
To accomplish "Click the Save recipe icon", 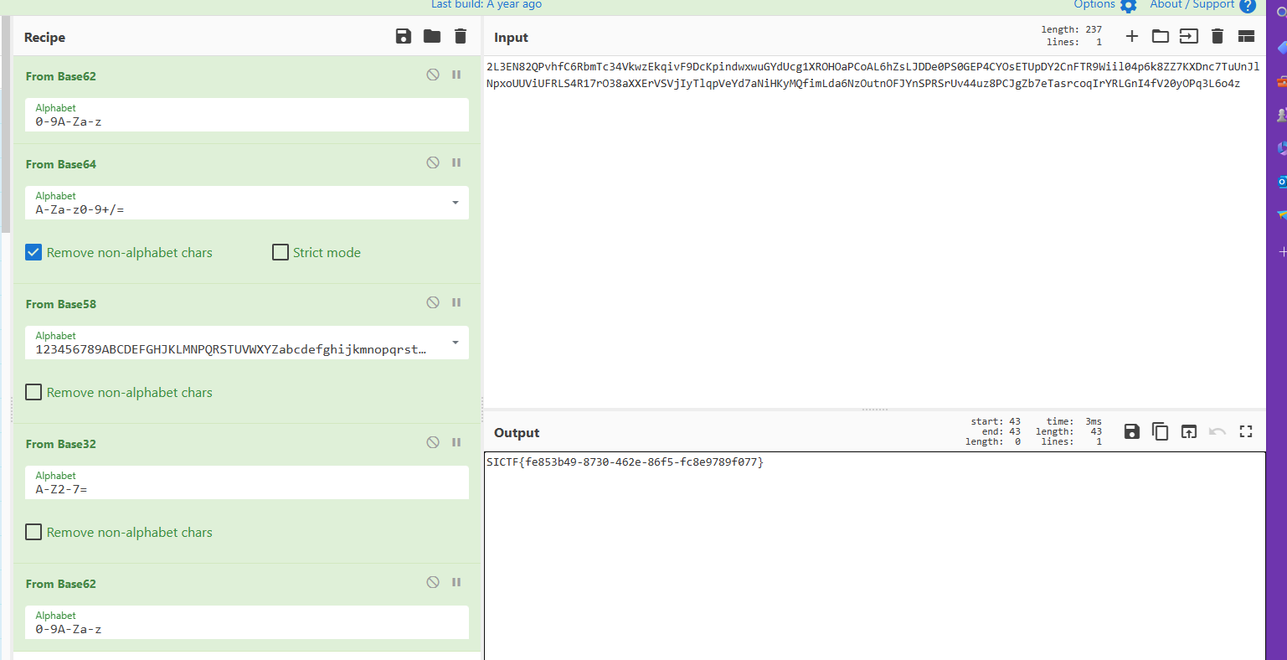I will tap(404, 36).
